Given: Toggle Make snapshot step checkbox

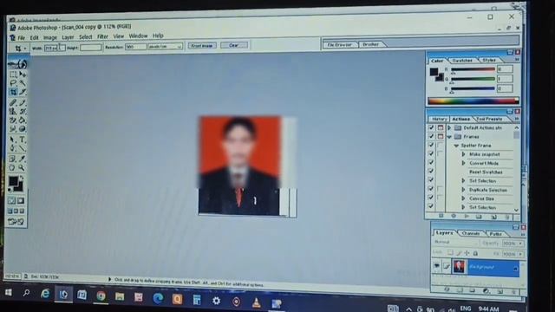Looking at the screenshot, I should pyautogui.click(x=431, y=154).
